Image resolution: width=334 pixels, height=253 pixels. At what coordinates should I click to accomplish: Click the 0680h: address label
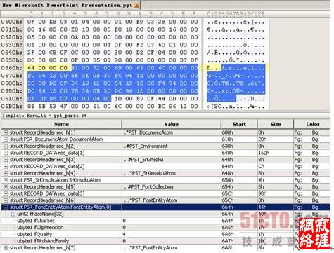click(x=12, y=83)
